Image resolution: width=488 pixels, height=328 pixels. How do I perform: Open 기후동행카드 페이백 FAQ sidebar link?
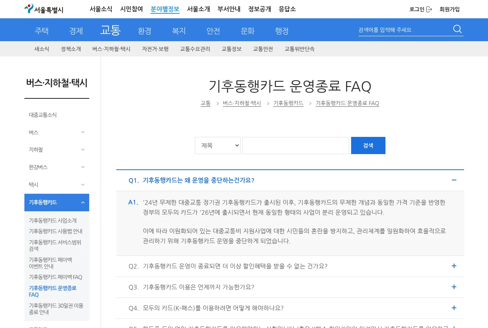(x=56, y=277)
